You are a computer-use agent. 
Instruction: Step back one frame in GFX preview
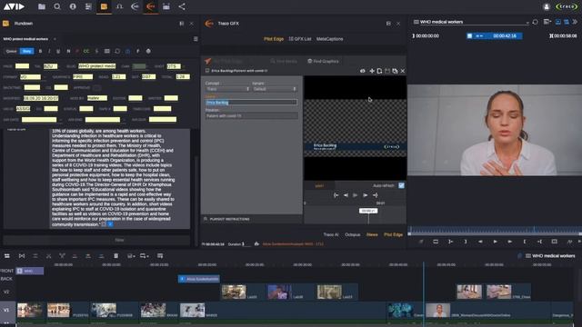(x=346, y=195)
